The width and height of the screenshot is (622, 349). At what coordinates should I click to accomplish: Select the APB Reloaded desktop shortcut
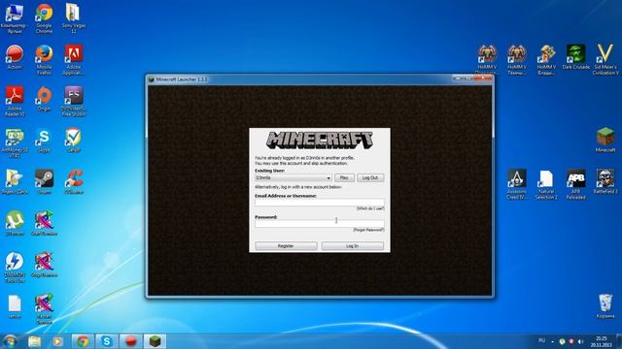[576, 184]
